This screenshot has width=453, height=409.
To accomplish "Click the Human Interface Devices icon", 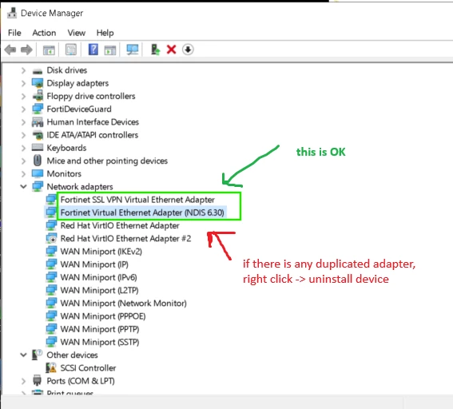I will tap(38, 122).
